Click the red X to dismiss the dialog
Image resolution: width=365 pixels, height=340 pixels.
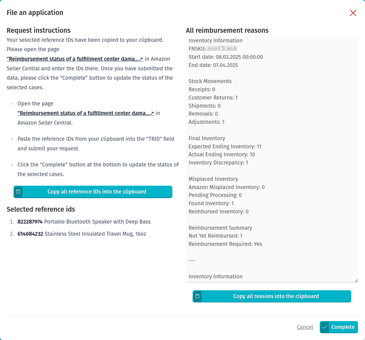click(353, 13)
